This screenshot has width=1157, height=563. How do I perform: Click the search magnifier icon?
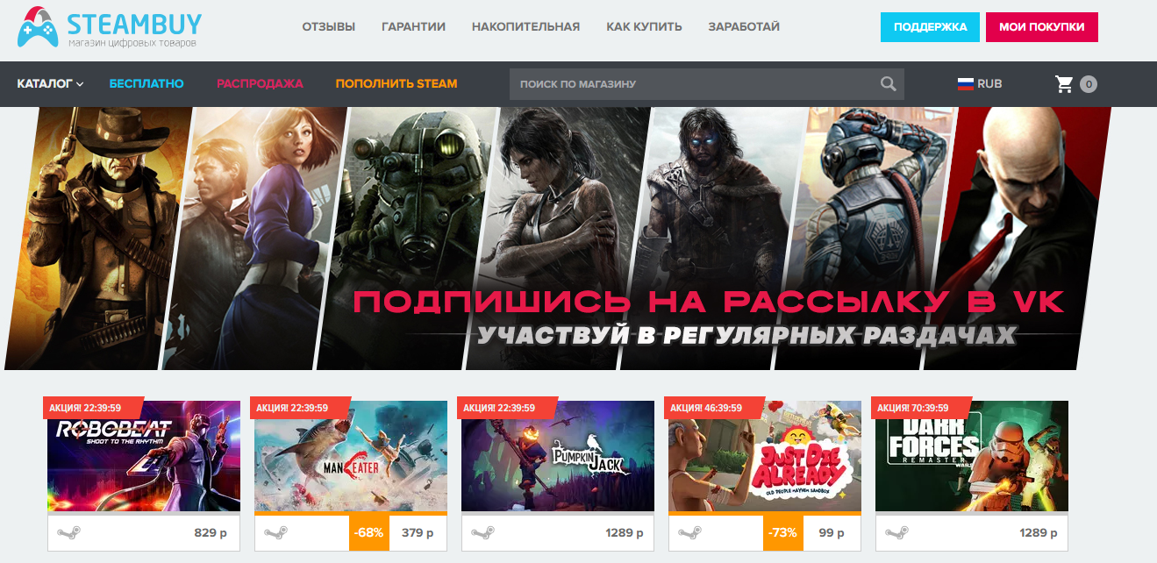[889, 84]
